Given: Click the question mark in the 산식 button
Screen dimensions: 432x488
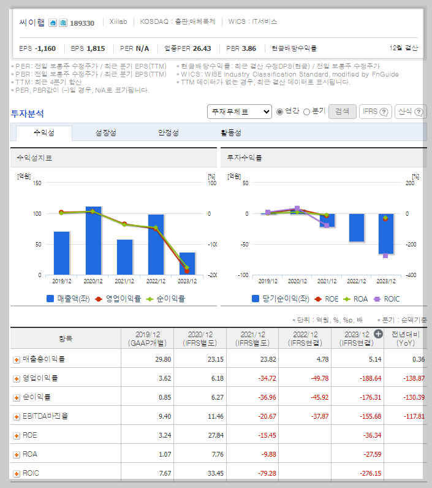Looking at the screenshot, I should (x=419, y=112).
